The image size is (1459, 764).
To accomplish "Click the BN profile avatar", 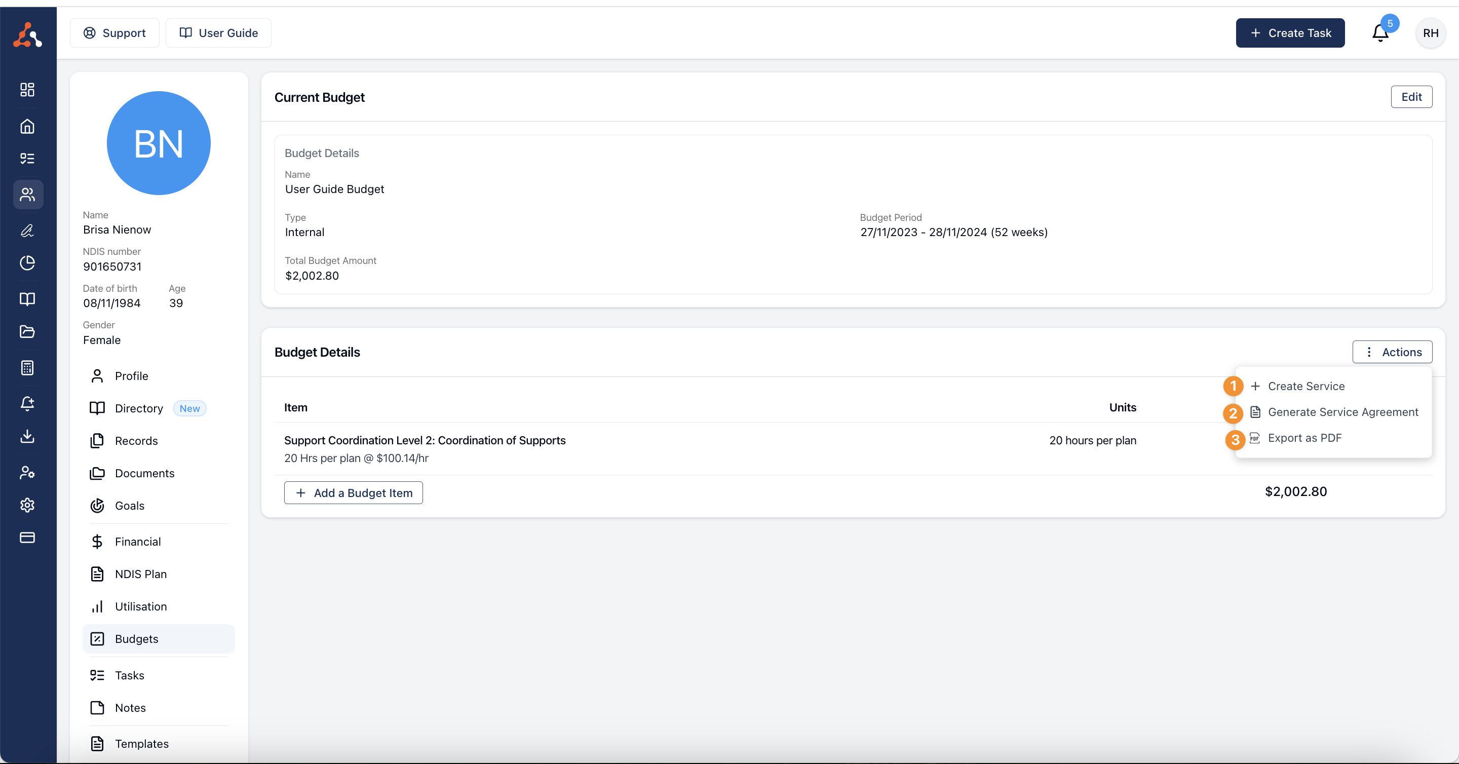I will (x=159, y=143).
